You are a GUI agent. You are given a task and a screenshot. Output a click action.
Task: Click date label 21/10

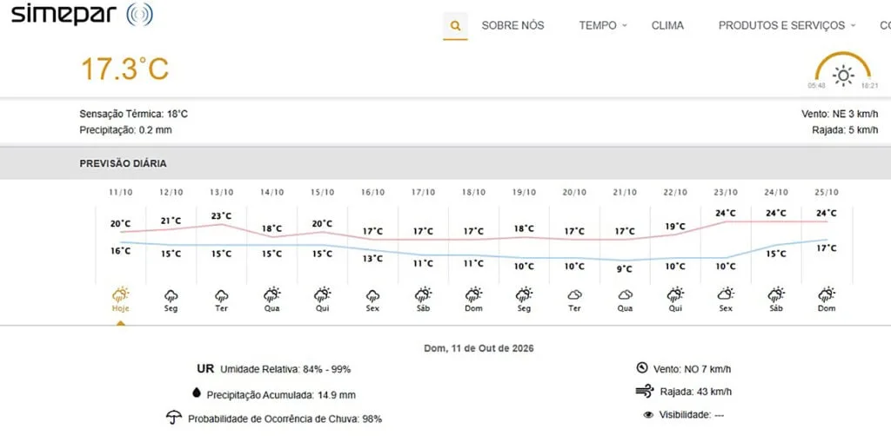click(625, 192)
